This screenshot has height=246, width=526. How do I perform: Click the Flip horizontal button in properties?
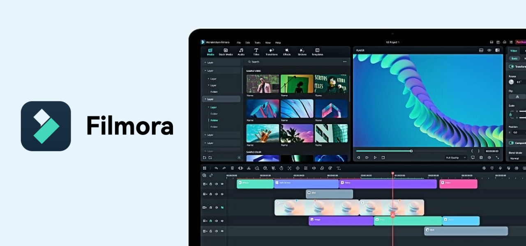click(x=517, y=97)
